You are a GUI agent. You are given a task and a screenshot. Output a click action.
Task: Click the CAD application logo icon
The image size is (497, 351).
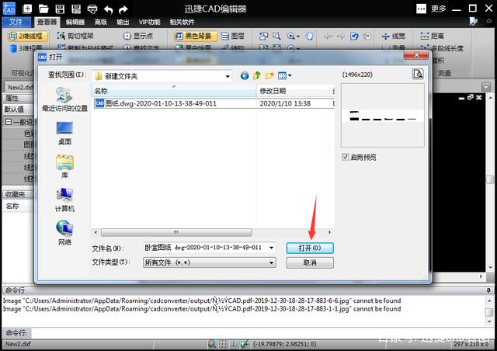[9, 9]
